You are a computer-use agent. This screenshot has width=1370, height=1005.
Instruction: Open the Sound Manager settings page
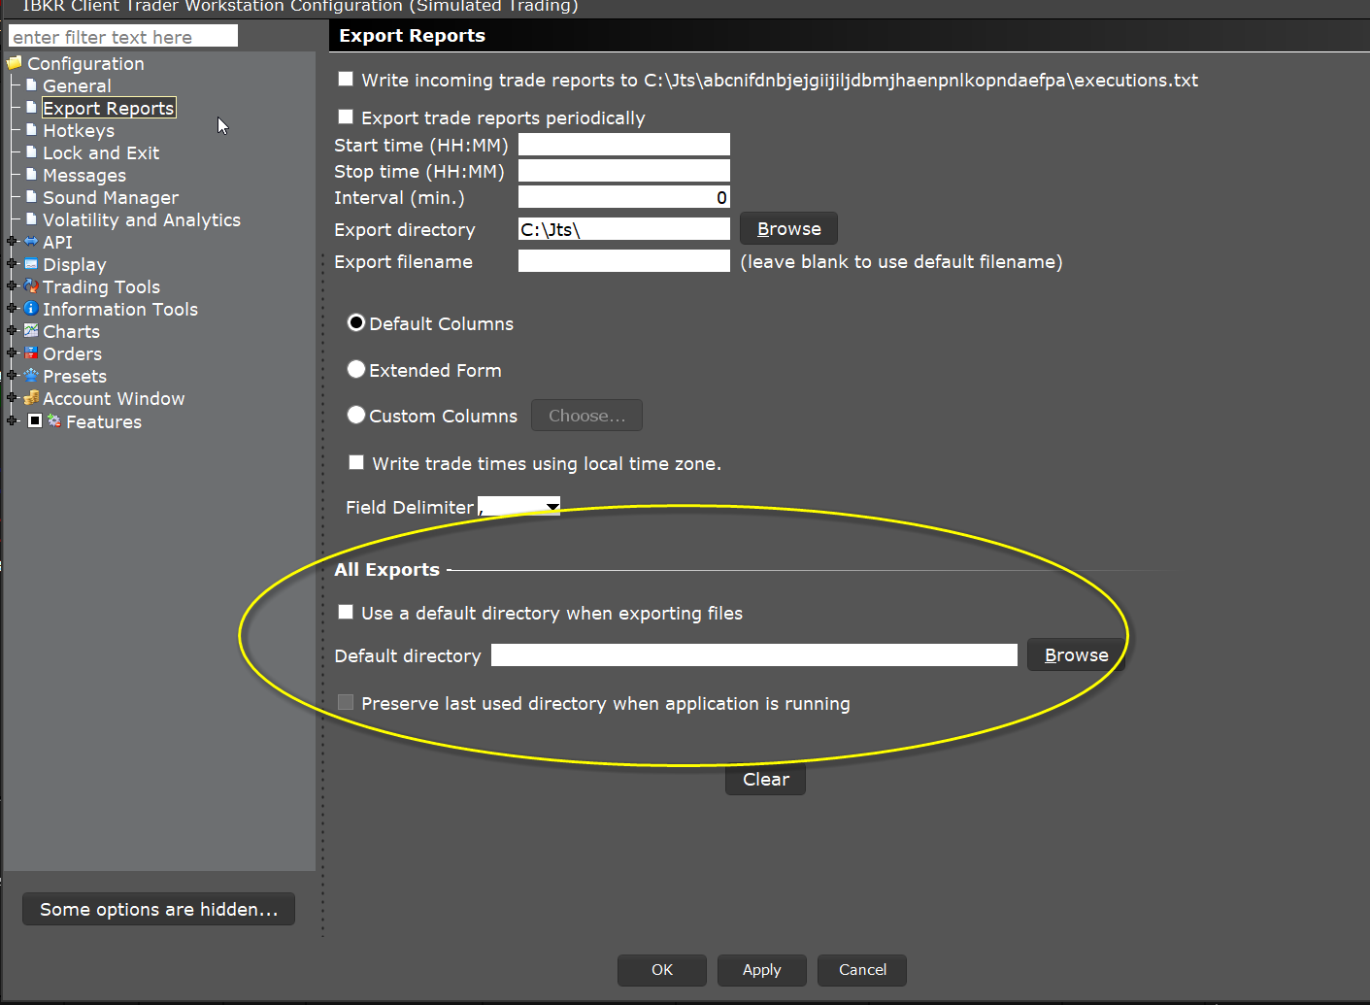tap(111, 197)
